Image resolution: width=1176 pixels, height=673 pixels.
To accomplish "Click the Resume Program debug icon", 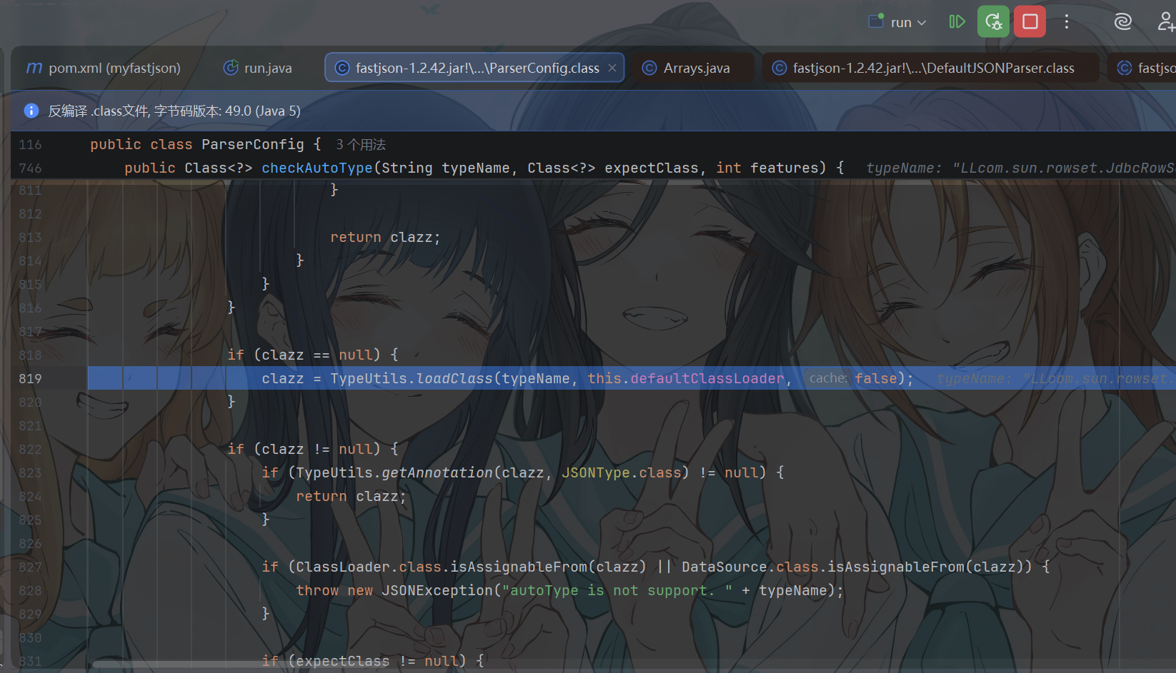I will (x=957, y=22).
